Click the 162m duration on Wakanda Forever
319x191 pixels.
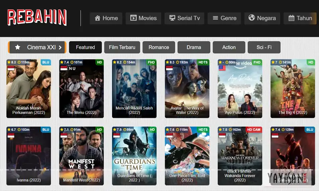pos(236,129)
